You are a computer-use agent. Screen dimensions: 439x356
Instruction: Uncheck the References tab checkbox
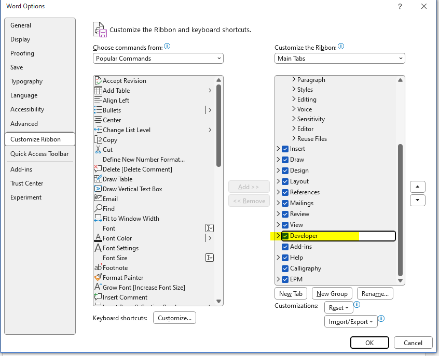285,192
